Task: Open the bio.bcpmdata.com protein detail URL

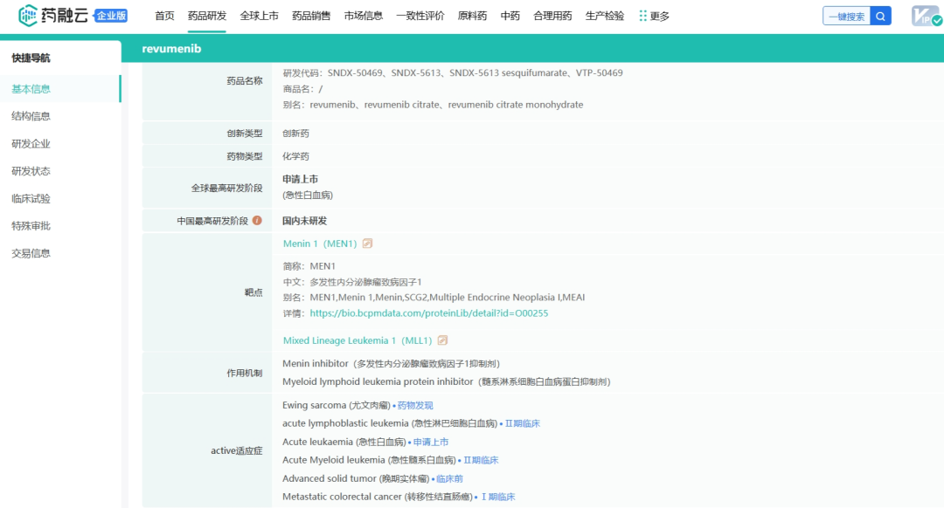Action: pos(428,313)
